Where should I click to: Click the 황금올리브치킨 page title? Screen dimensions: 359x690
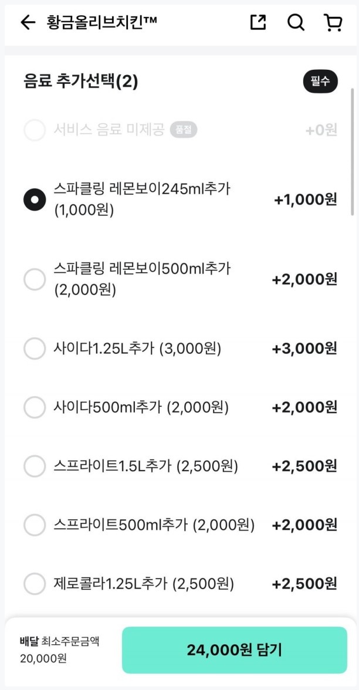coord(101,23)
